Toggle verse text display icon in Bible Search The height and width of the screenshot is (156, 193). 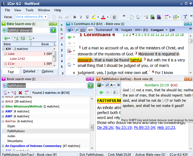pos(23,38)
